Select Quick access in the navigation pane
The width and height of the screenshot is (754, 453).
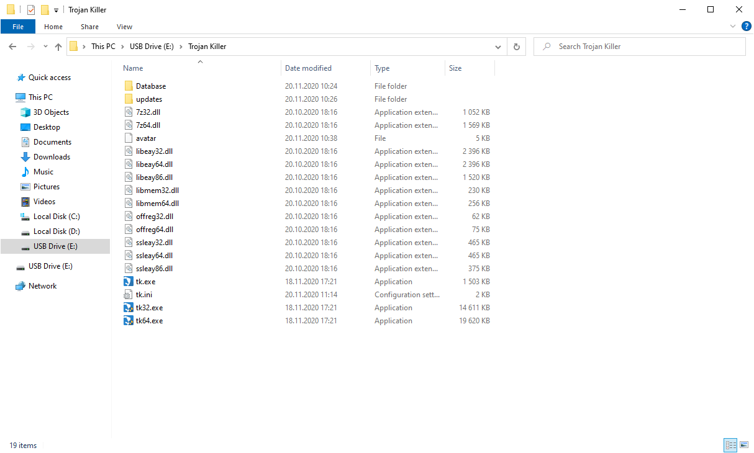pyautogui.click(x=50, y=78)
